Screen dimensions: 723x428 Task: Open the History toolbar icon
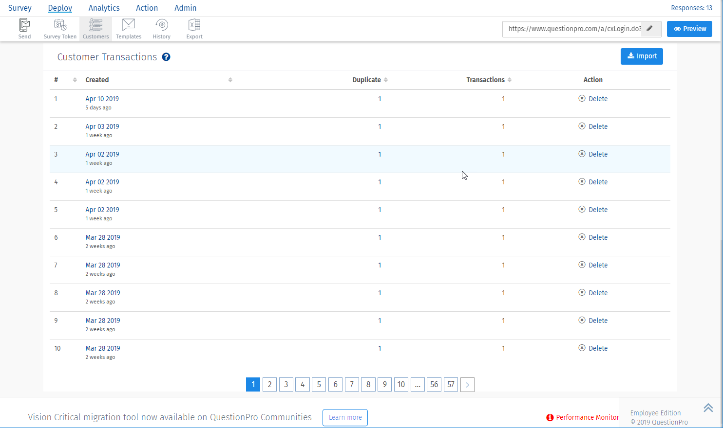pos(162,29)
